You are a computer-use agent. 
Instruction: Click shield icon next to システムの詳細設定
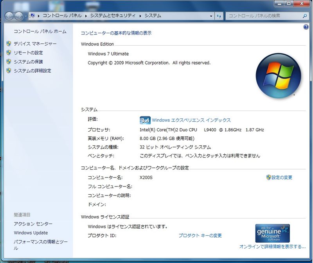pos(9,70)
